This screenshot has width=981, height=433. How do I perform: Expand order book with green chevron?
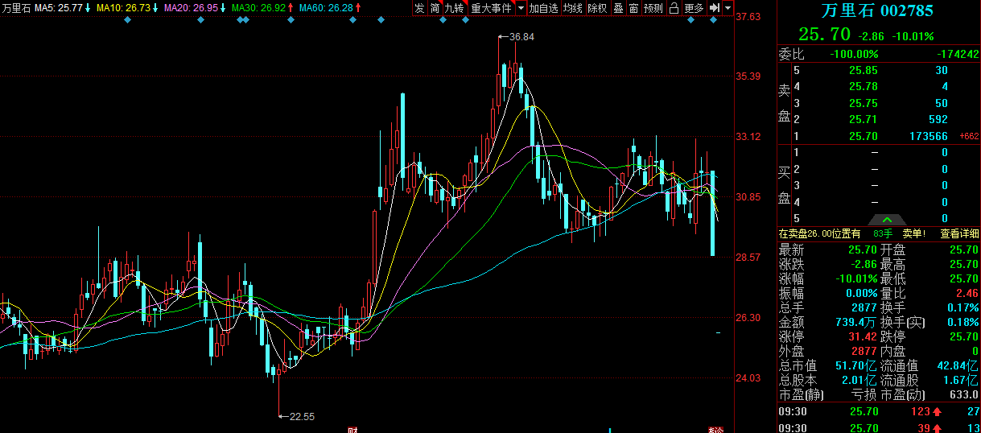pyautogui.click(x=886, y=220)
